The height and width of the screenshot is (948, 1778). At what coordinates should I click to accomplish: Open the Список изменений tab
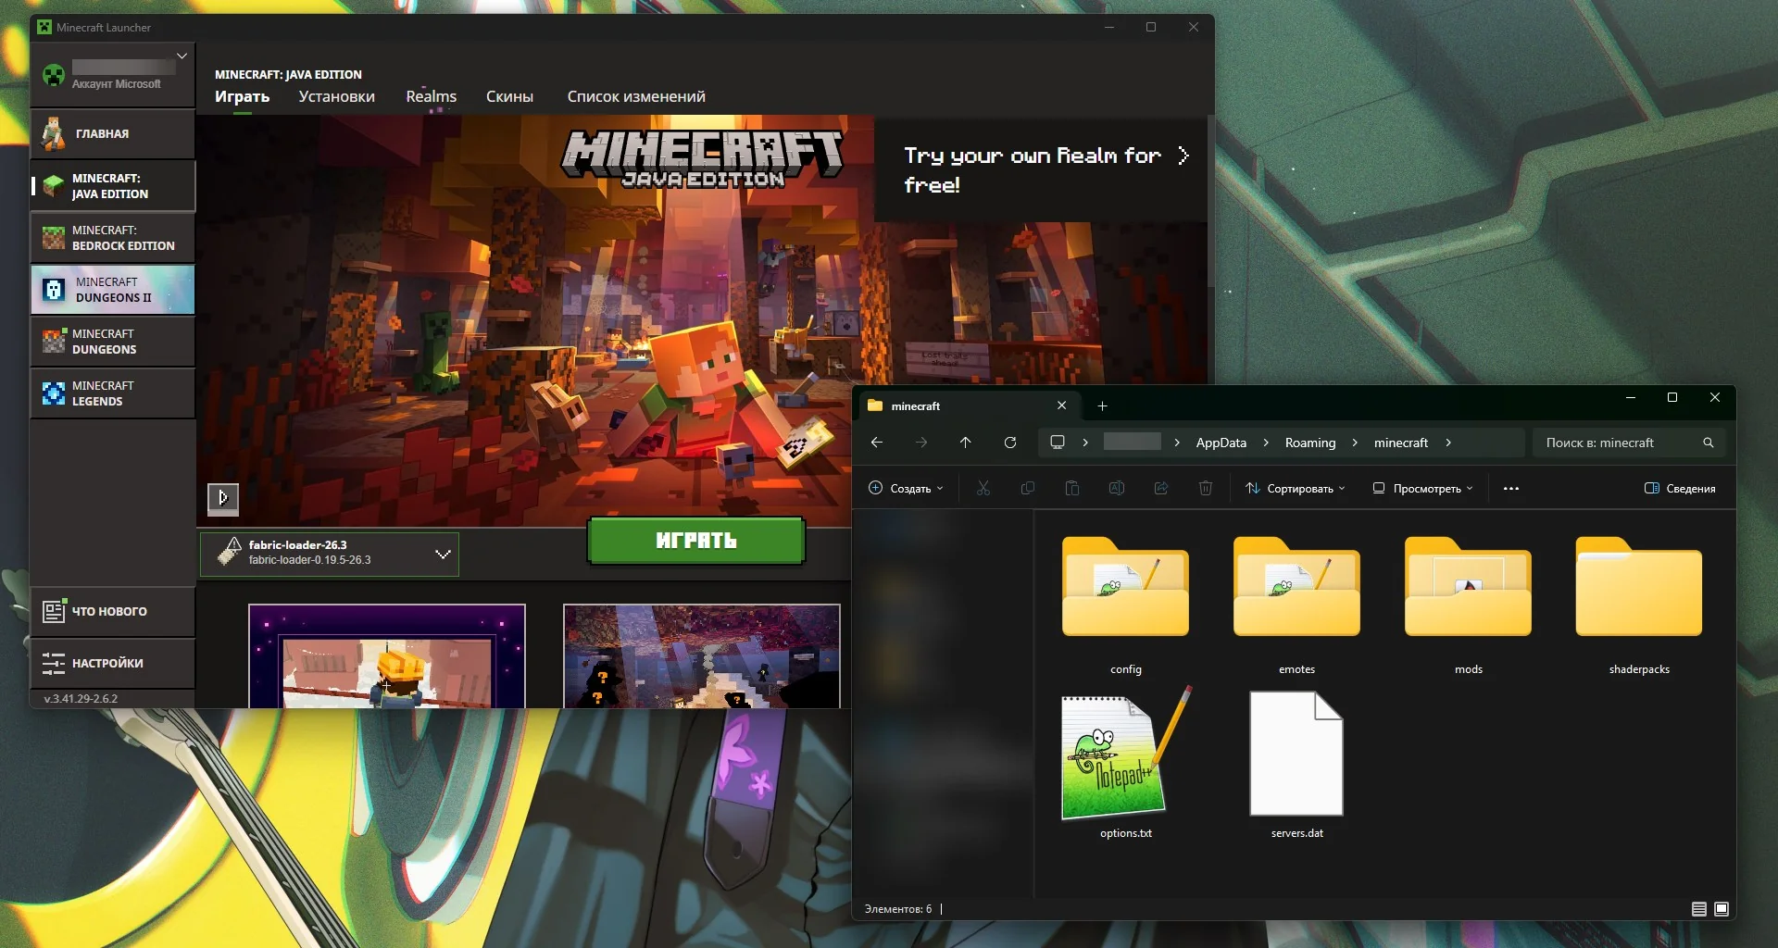tap(636, 96)
